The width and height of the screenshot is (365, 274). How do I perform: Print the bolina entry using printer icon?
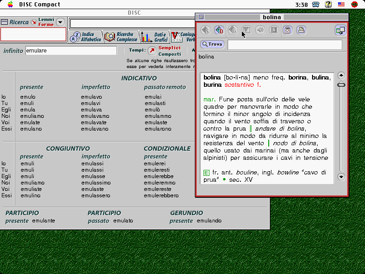tap(301, 30)
